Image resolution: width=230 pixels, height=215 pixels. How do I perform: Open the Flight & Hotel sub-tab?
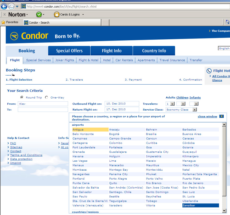[88, 60]
